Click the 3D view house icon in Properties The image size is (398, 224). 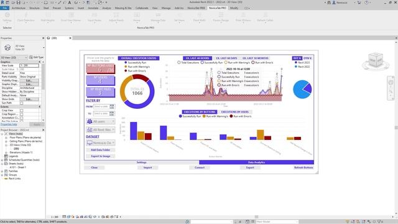(x=7, y=47)
